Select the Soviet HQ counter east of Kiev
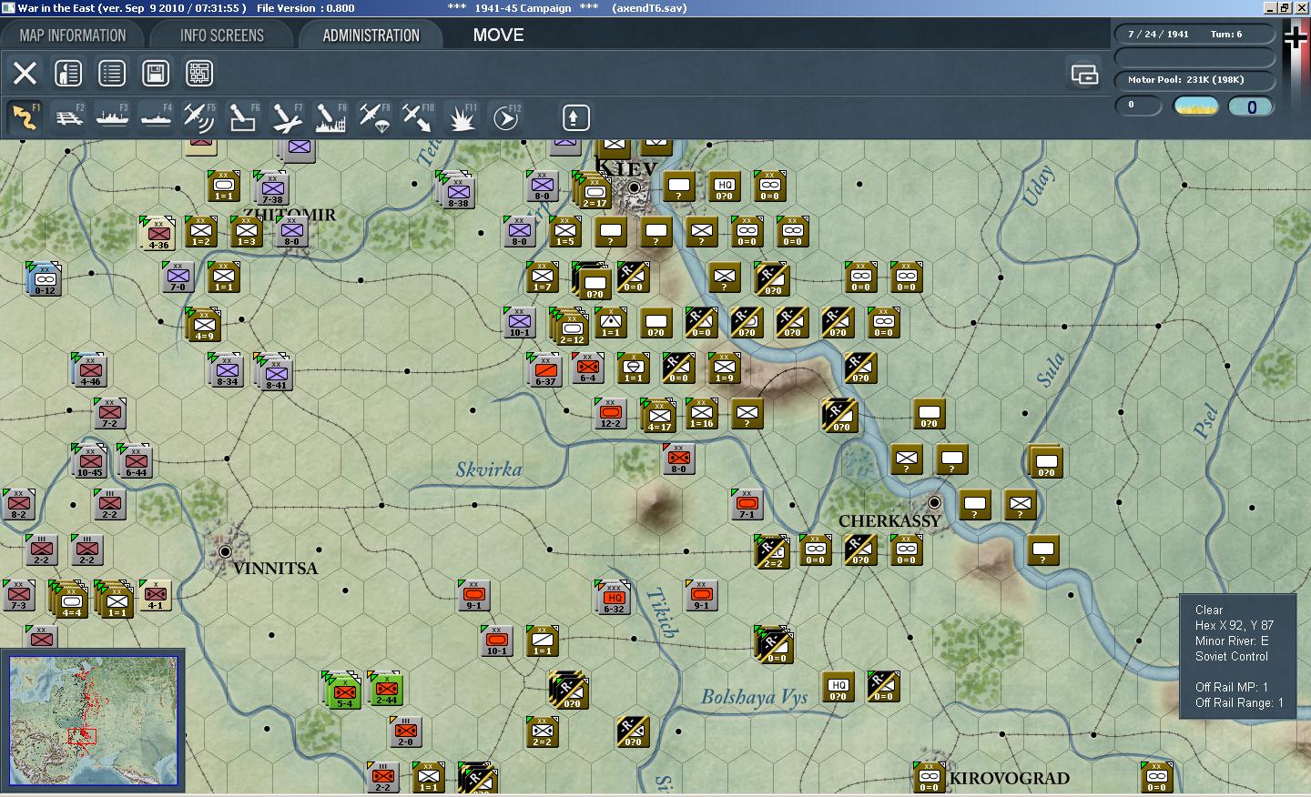1311x797 pixels. click(x=724, y=187)
